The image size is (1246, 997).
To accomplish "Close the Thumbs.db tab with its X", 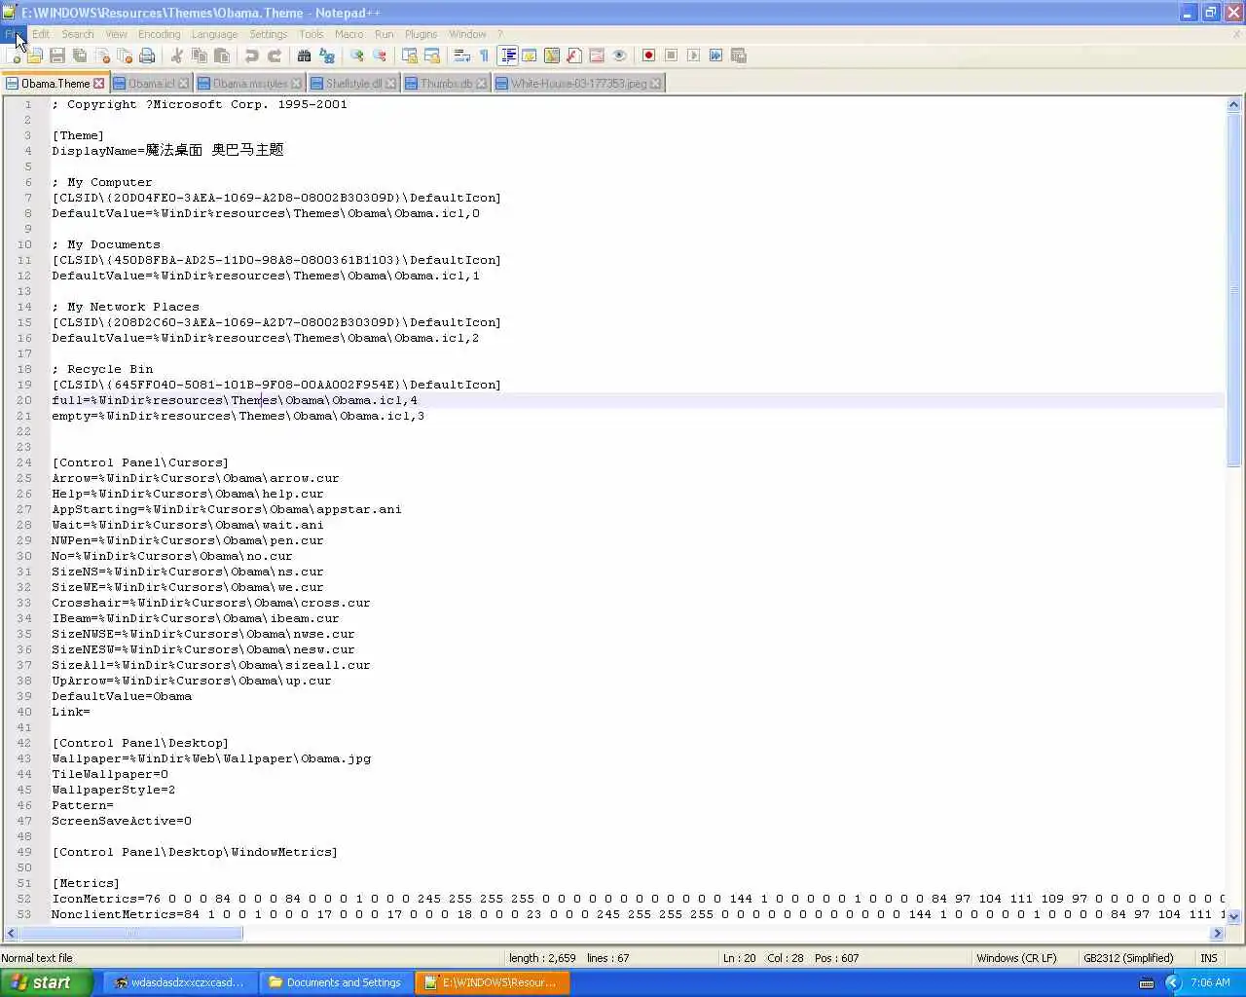I will click(x=481, y=84).
